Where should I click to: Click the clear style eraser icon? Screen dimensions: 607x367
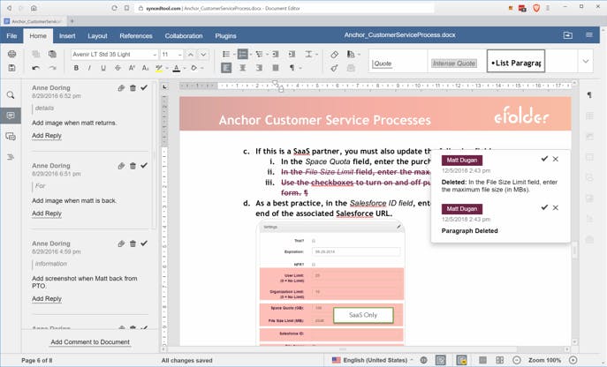[335, 55]
